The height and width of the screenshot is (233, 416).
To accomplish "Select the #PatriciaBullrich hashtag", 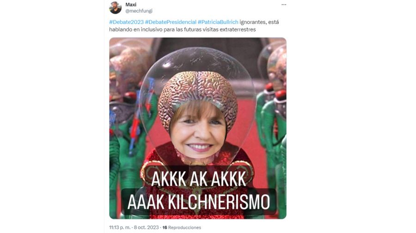I will 218,22.
